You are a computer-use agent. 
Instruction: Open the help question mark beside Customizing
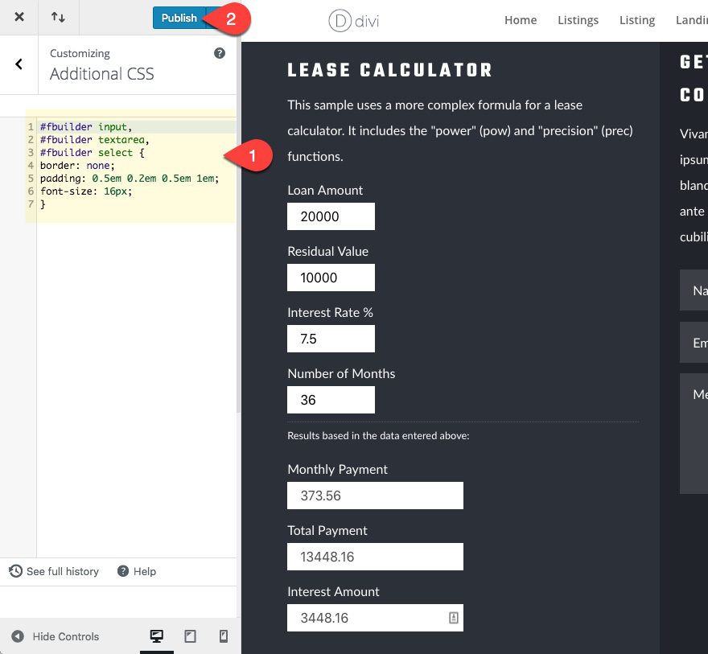[x=219, y=53]
